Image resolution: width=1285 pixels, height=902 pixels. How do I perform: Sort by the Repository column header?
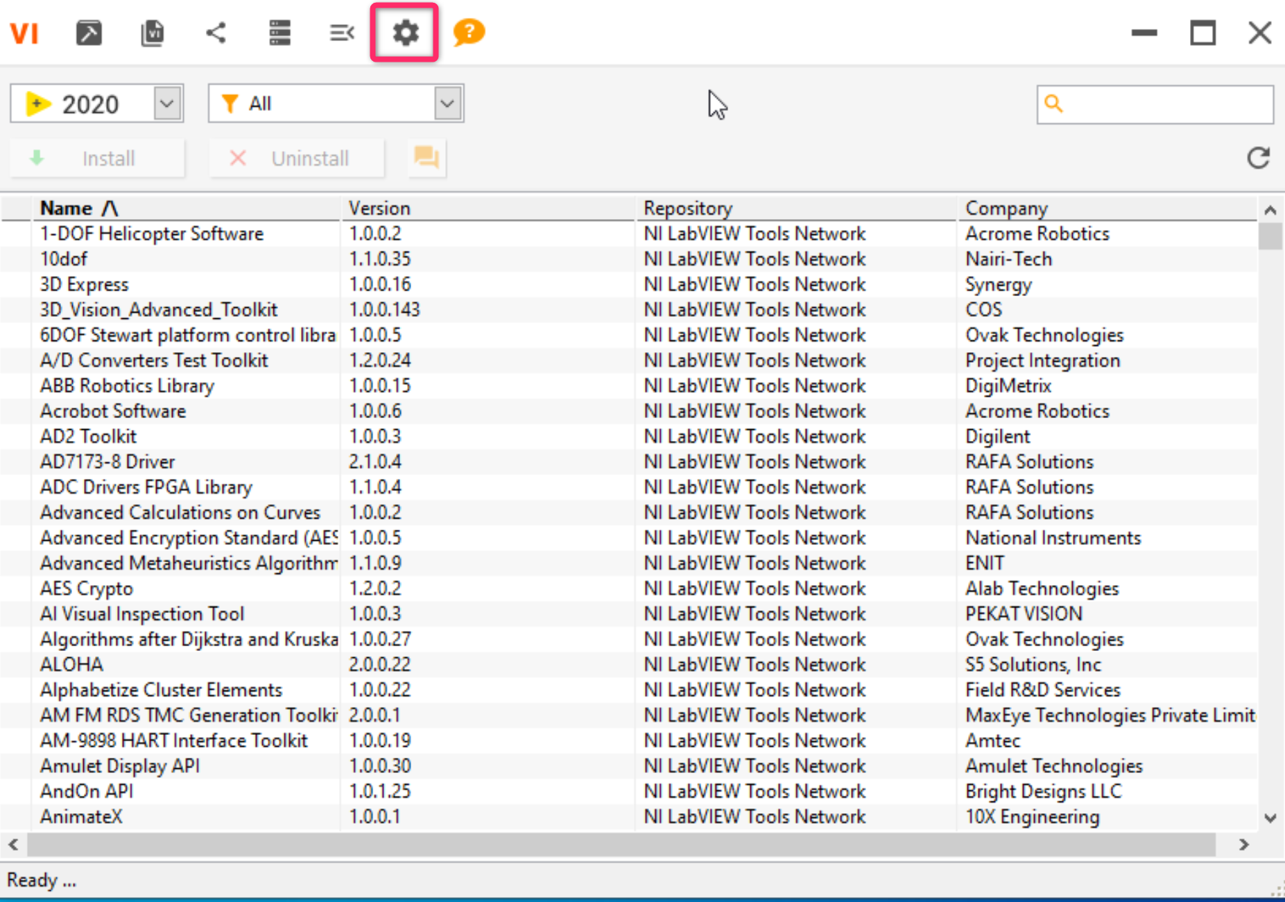795,208
